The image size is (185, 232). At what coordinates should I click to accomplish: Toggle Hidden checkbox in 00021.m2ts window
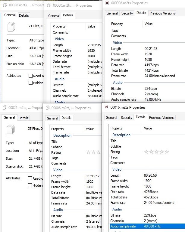30,185
